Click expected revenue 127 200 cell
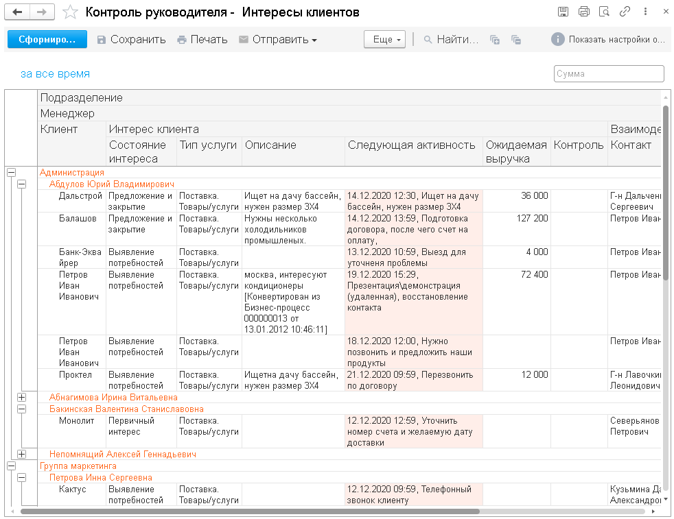The height and width of the screenshot is (519, 674). pos(517,229)
